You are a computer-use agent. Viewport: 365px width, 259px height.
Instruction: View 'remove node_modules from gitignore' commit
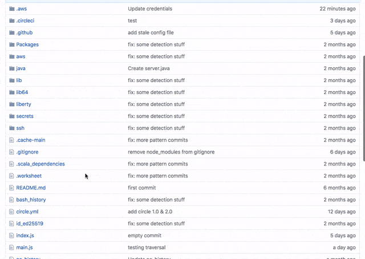(x=171, y=152)
